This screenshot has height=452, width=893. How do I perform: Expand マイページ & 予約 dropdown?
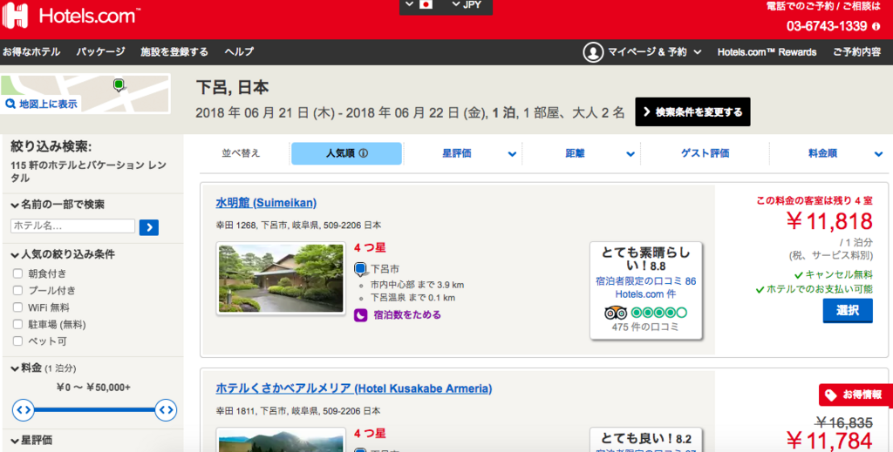click(x=654, y=52)
